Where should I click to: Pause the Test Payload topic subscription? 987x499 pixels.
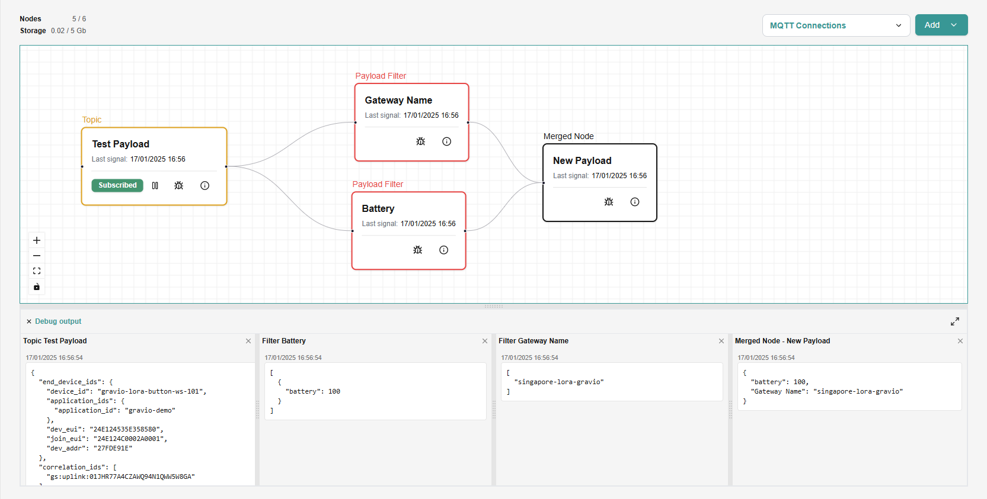(x=155, y=185)
